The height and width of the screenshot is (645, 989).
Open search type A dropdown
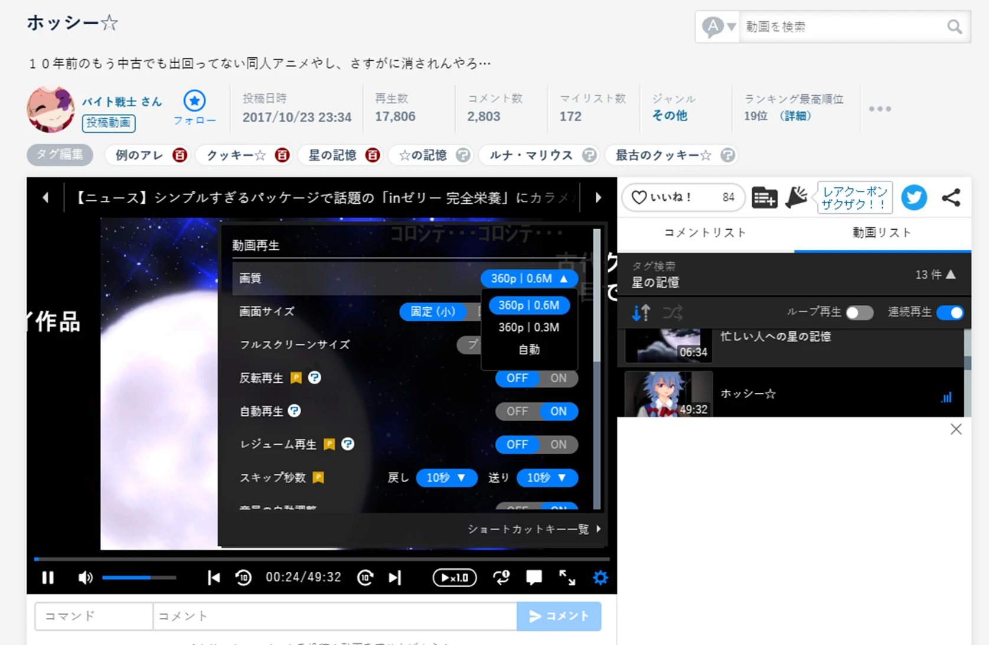click(x=718, y=27)
